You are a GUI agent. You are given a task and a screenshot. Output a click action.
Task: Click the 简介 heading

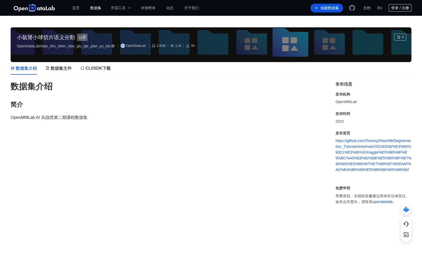tap(17, 104)
